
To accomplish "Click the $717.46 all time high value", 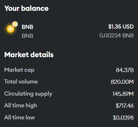I will click(125, 106).
